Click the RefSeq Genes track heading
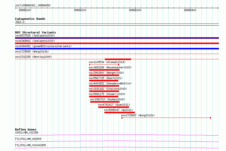 (x=26, y=129)
